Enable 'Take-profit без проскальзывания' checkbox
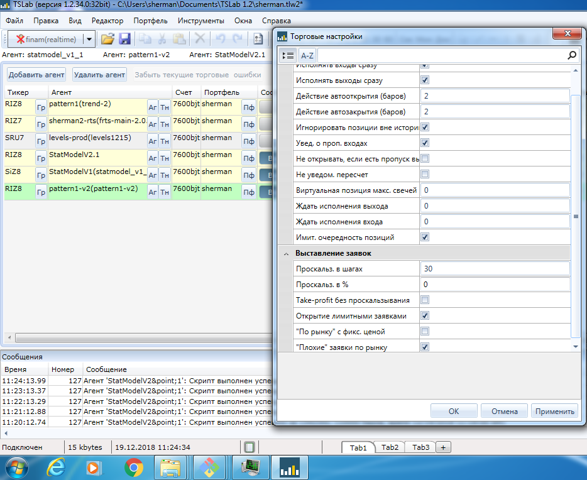 pos(425,300)
